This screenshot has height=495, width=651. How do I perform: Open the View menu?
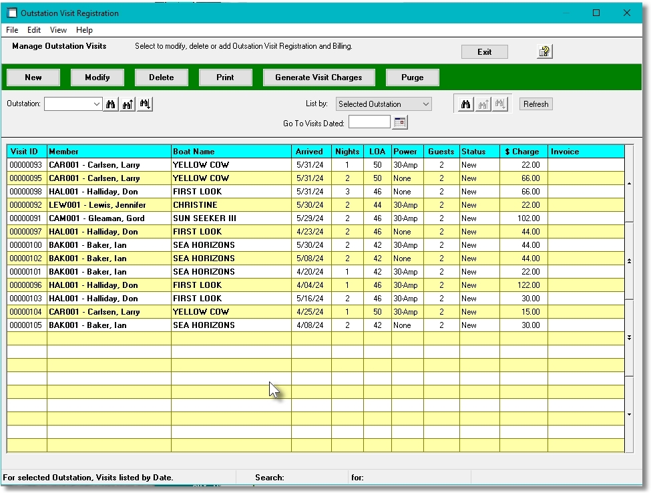(58, 29)
